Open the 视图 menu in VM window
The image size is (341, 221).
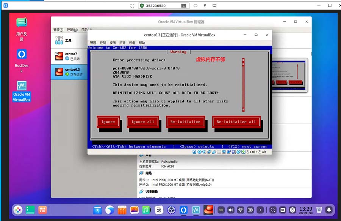tap(113, 43)
